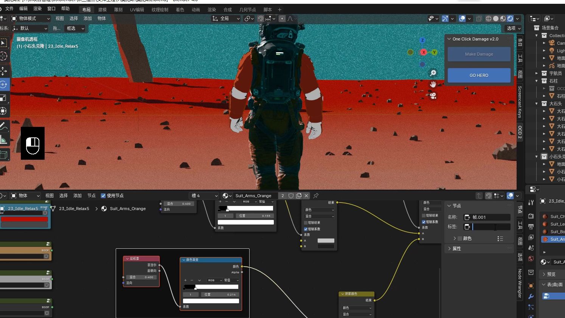This screenshot has width=565, height=318.
Task: Open the Scene properties tab
Action: (x=531, y=248)
